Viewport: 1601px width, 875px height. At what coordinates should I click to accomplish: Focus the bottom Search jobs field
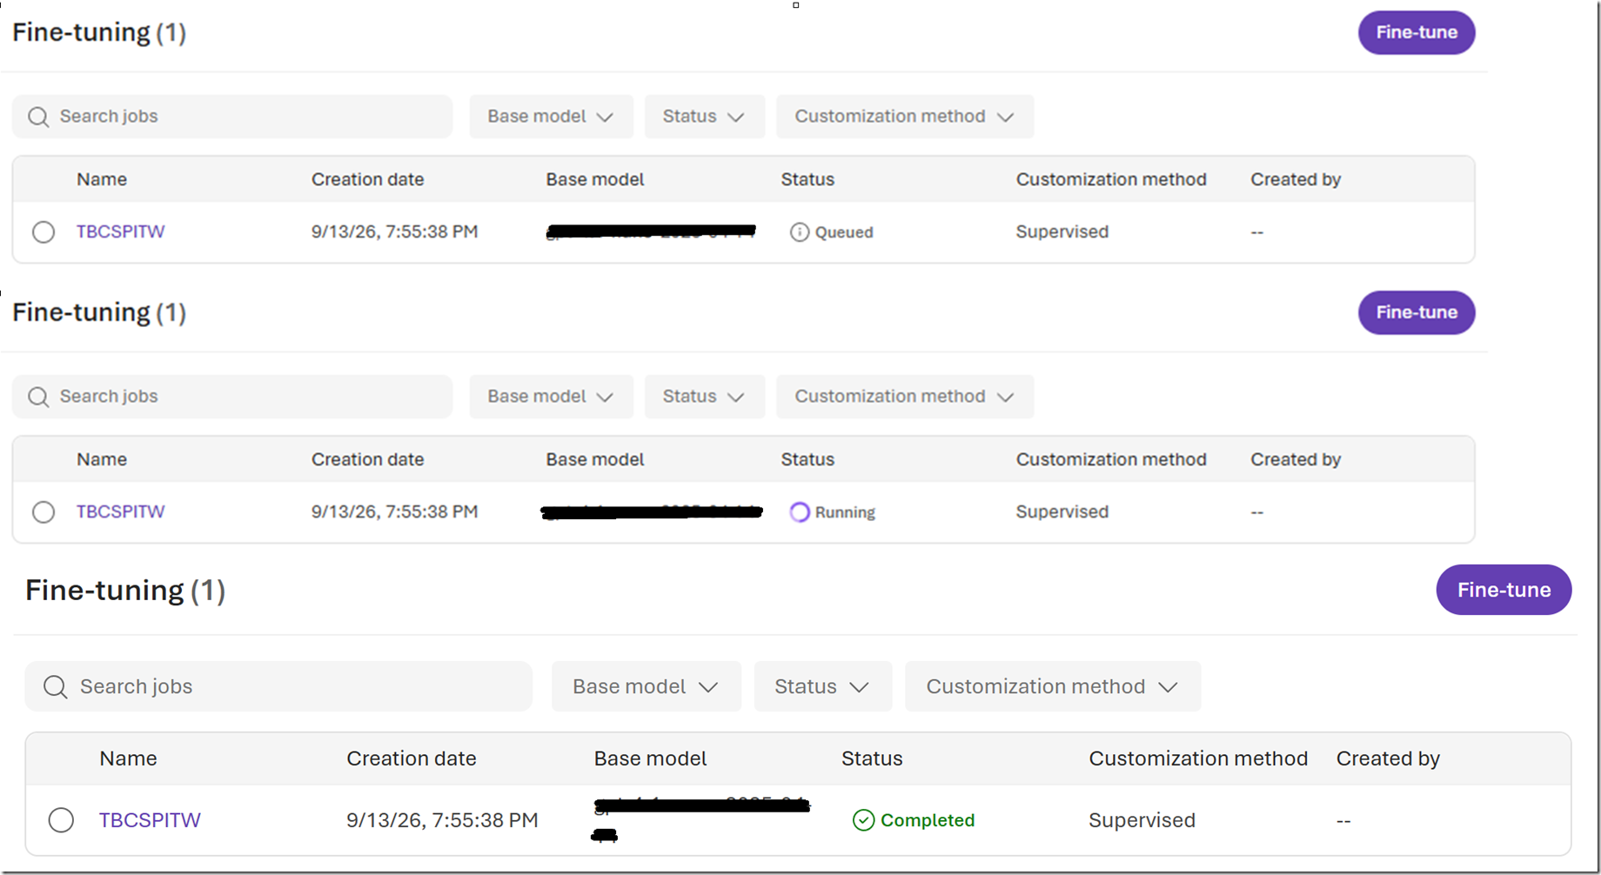point(278,687)
